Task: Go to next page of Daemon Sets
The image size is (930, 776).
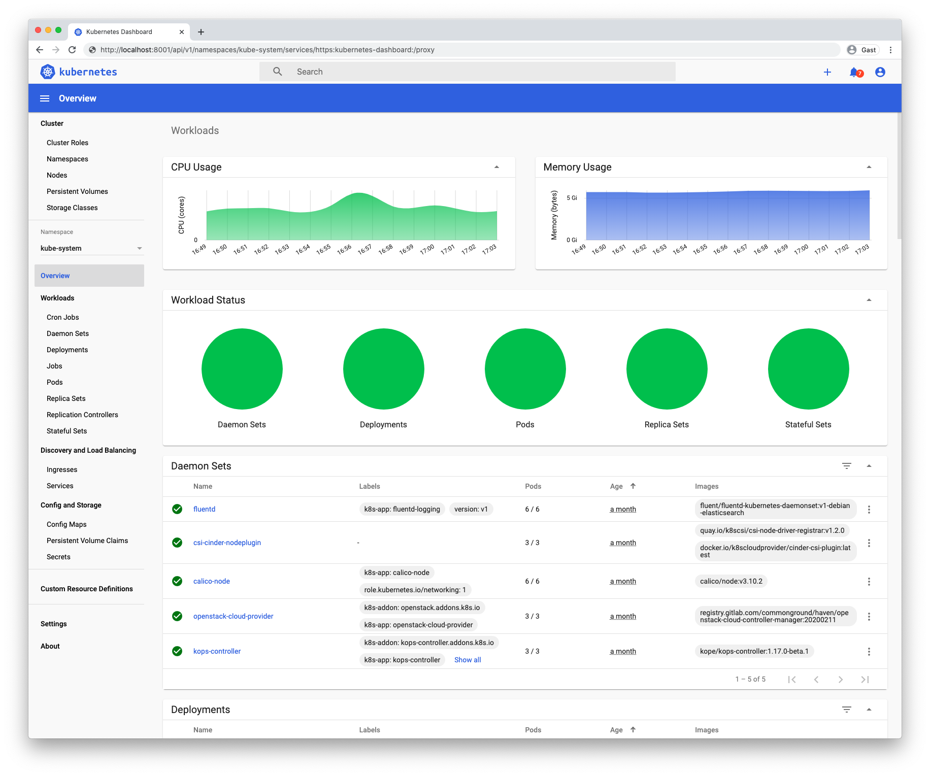Action: tap(841, 679)
